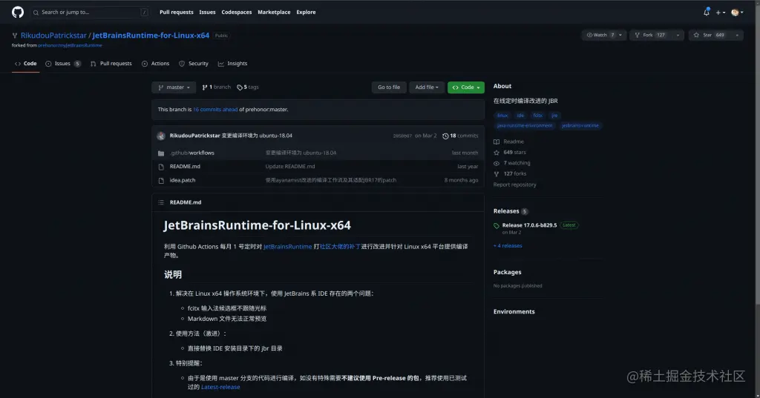
Task: Select the linux topic tag
Action: 502,115
